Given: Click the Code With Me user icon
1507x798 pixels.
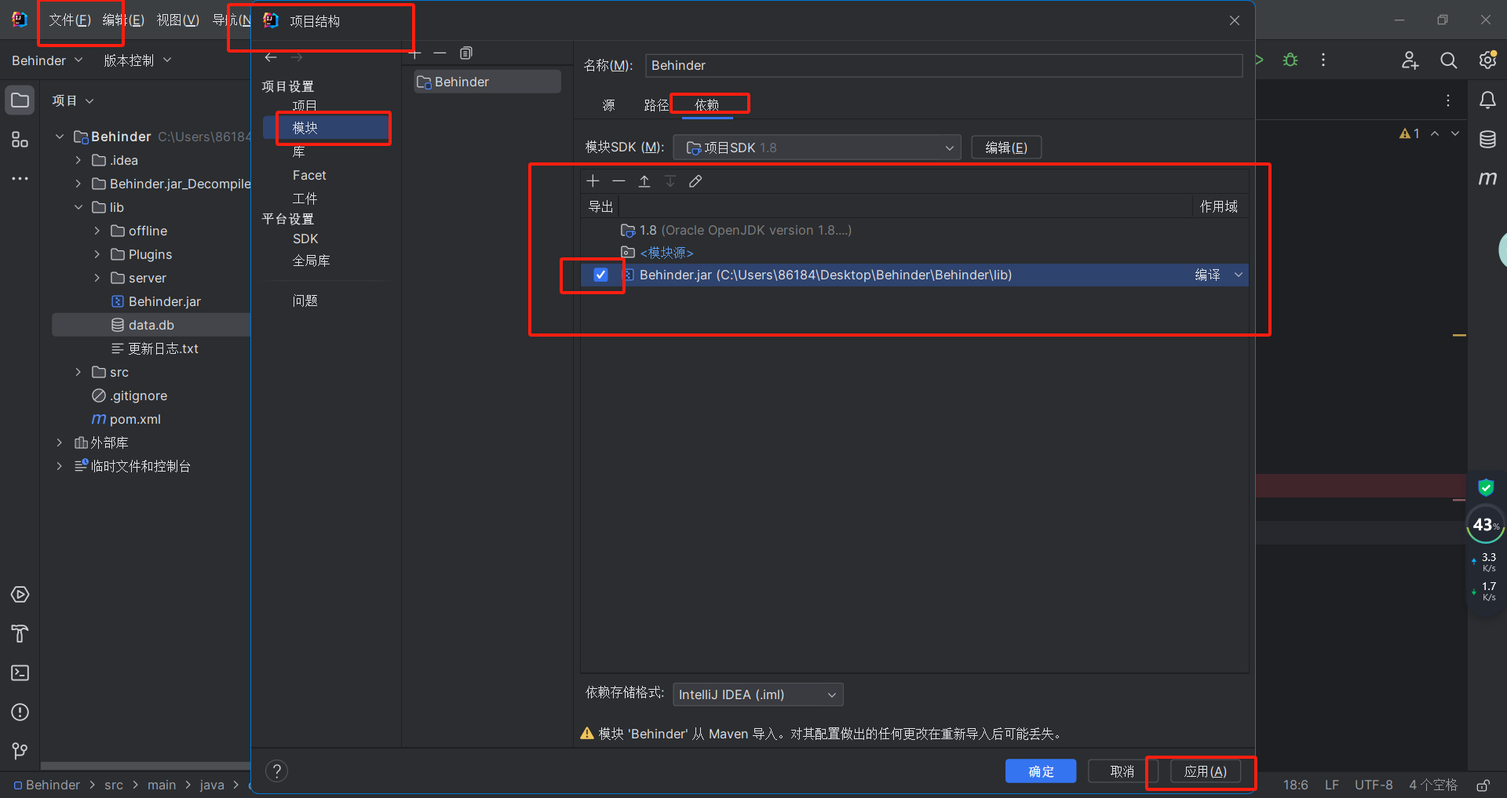Looking at the screenshot, I should point(1410,60).
